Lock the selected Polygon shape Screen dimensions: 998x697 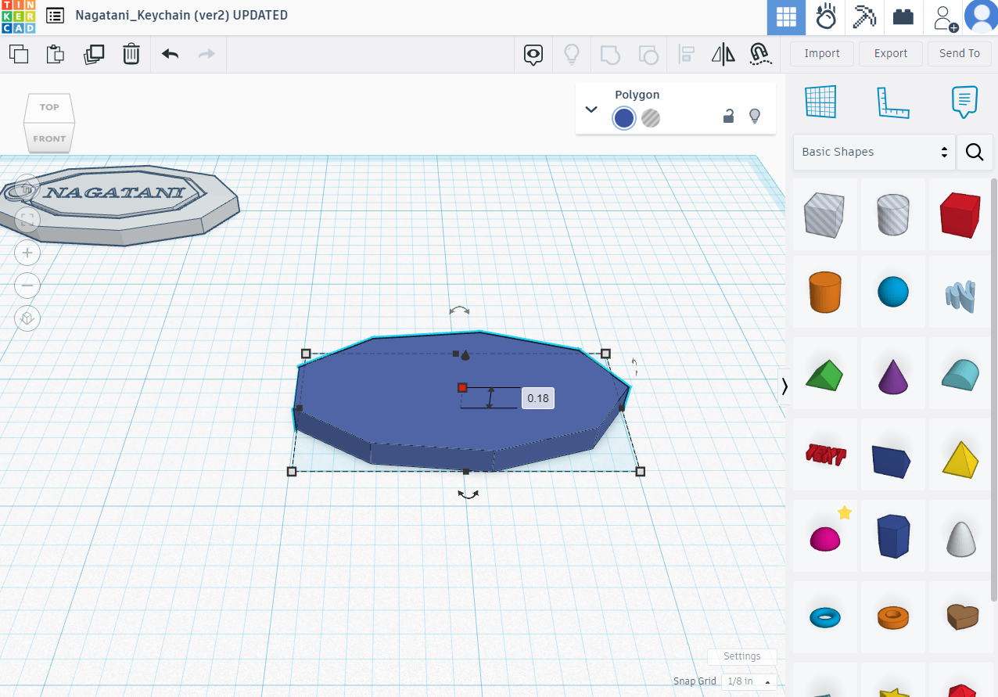[x=728, y=115]
